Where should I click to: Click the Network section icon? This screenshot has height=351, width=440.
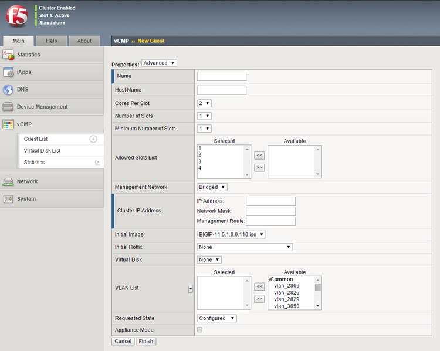tap(8, 181)
